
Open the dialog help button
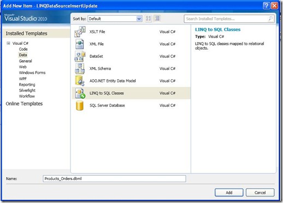point(266,5)
